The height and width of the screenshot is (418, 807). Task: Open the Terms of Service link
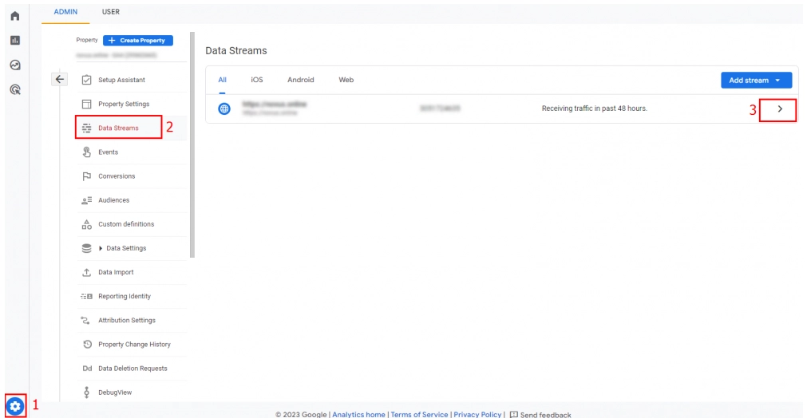419,414
